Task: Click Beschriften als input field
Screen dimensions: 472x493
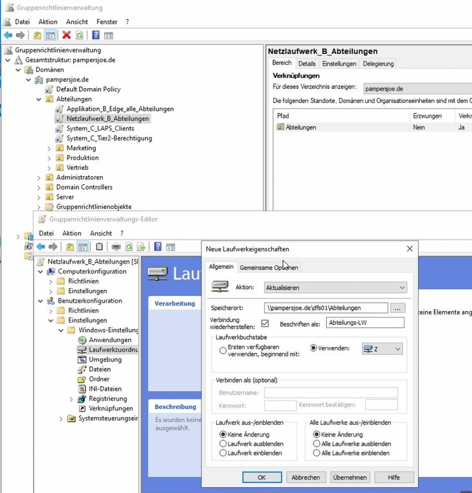Action: (x=365, y=323)
